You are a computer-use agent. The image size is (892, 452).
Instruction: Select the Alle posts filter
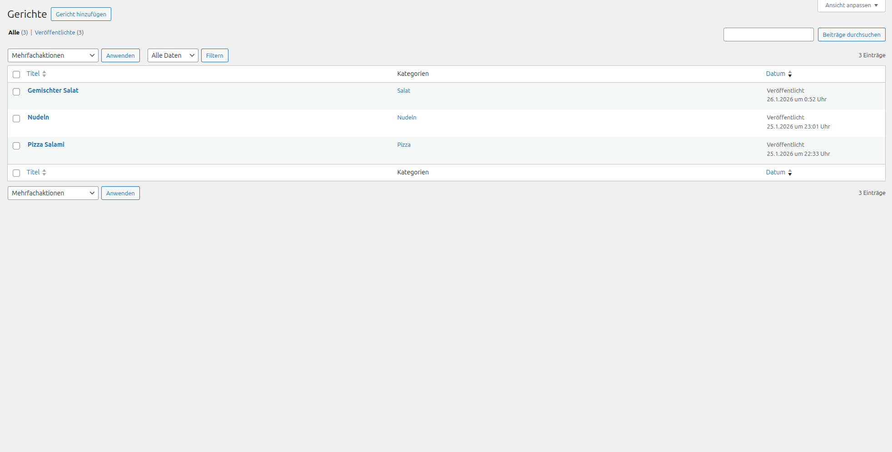tap(14, 33)
